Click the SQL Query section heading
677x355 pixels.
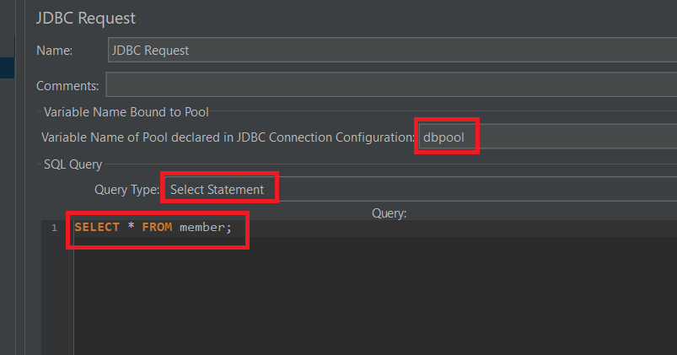click(x=73, y=164)
